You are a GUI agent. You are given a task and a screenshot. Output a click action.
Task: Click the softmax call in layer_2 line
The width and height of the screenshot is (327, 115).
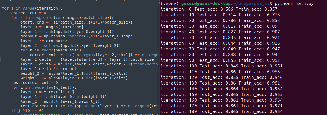pos(82,45)
